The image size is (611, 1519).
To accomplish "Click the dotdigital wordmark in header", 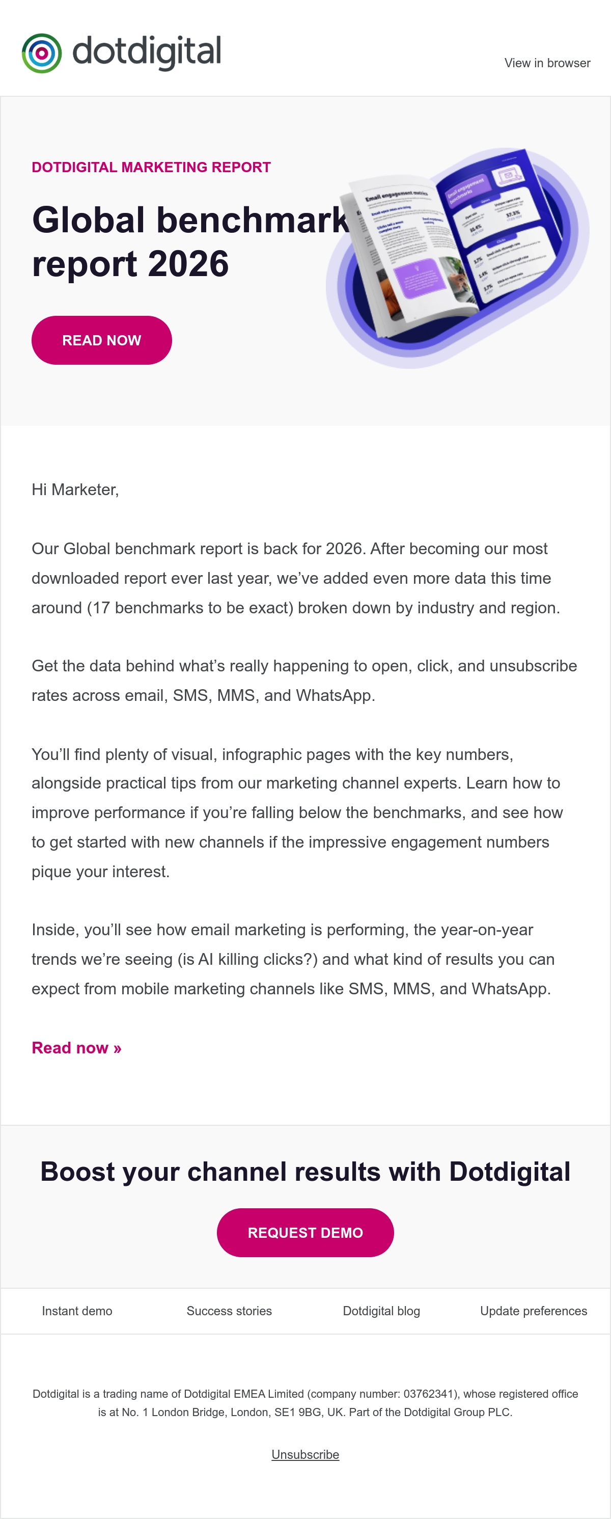I will point(147,52).
